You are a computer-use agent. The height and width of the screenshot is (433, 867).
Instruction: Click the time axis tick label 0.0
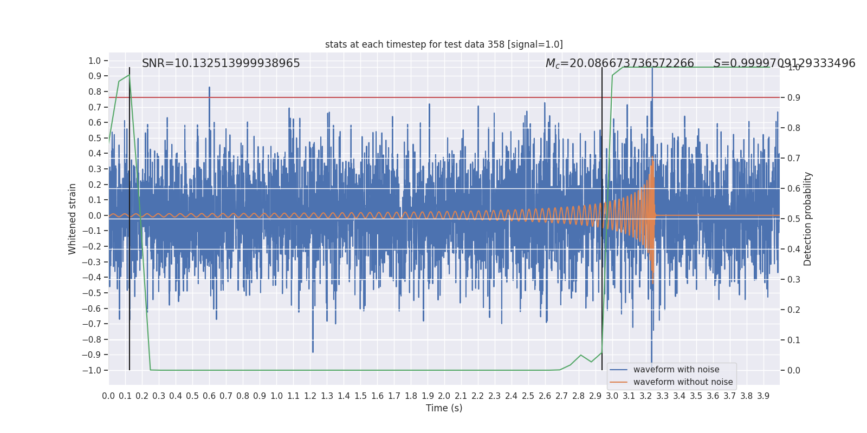[x=108, y=396]
